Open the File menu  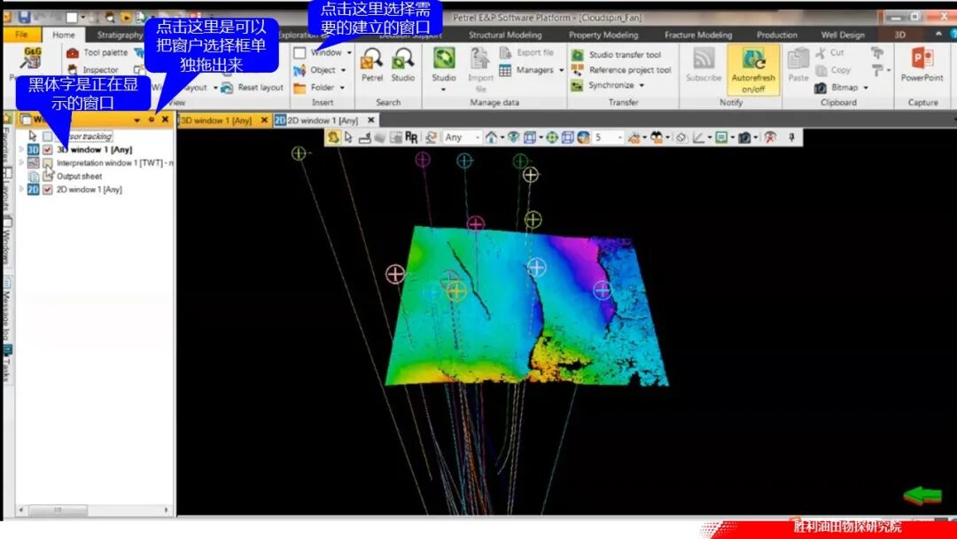pos(21,35)
